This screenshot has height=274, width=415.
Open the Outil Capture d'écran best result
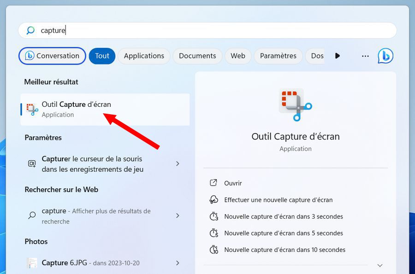105,110
